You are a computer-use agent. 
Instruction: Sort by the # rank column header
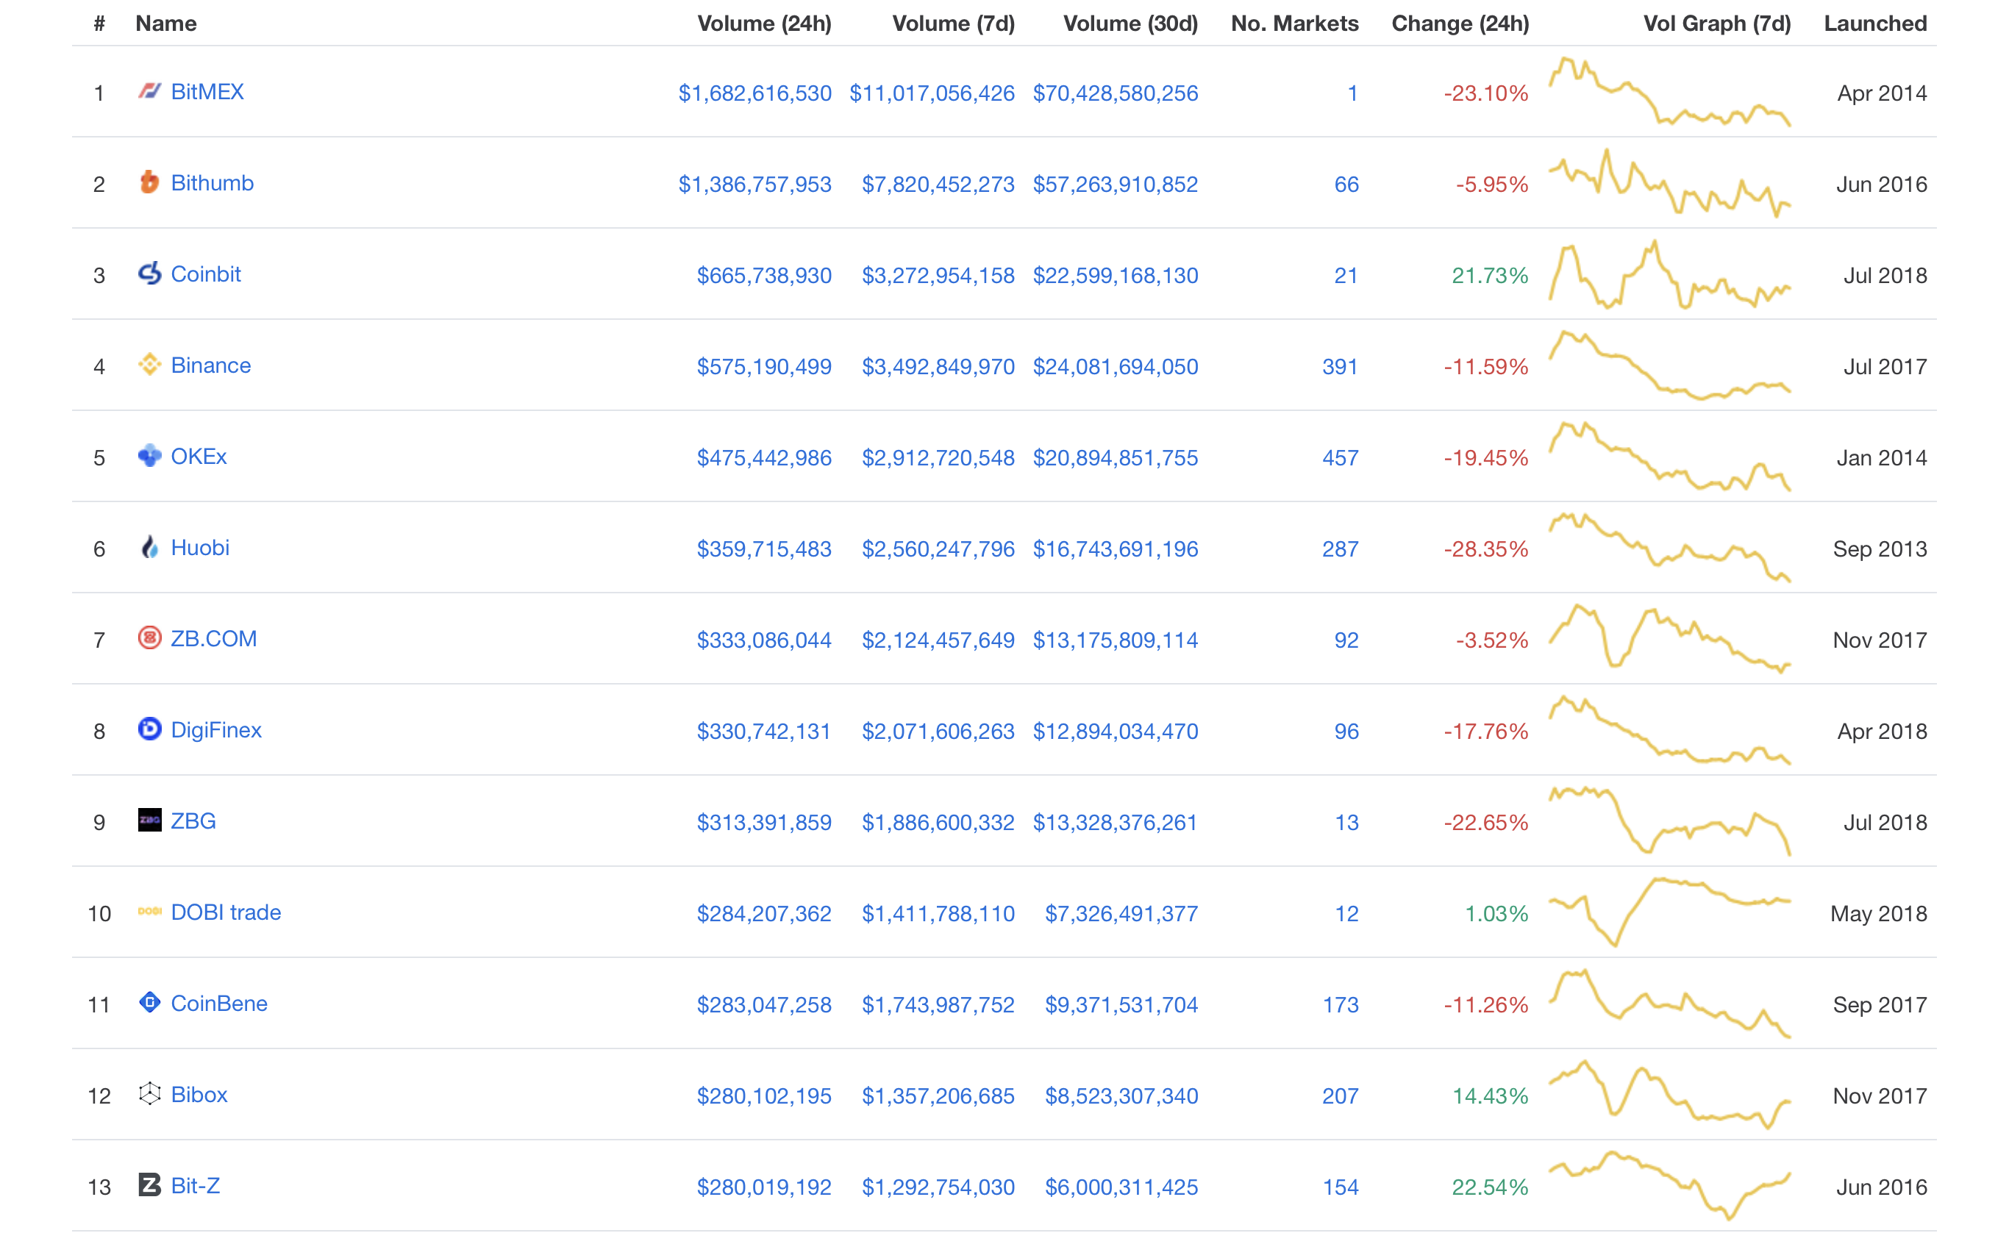99,24
